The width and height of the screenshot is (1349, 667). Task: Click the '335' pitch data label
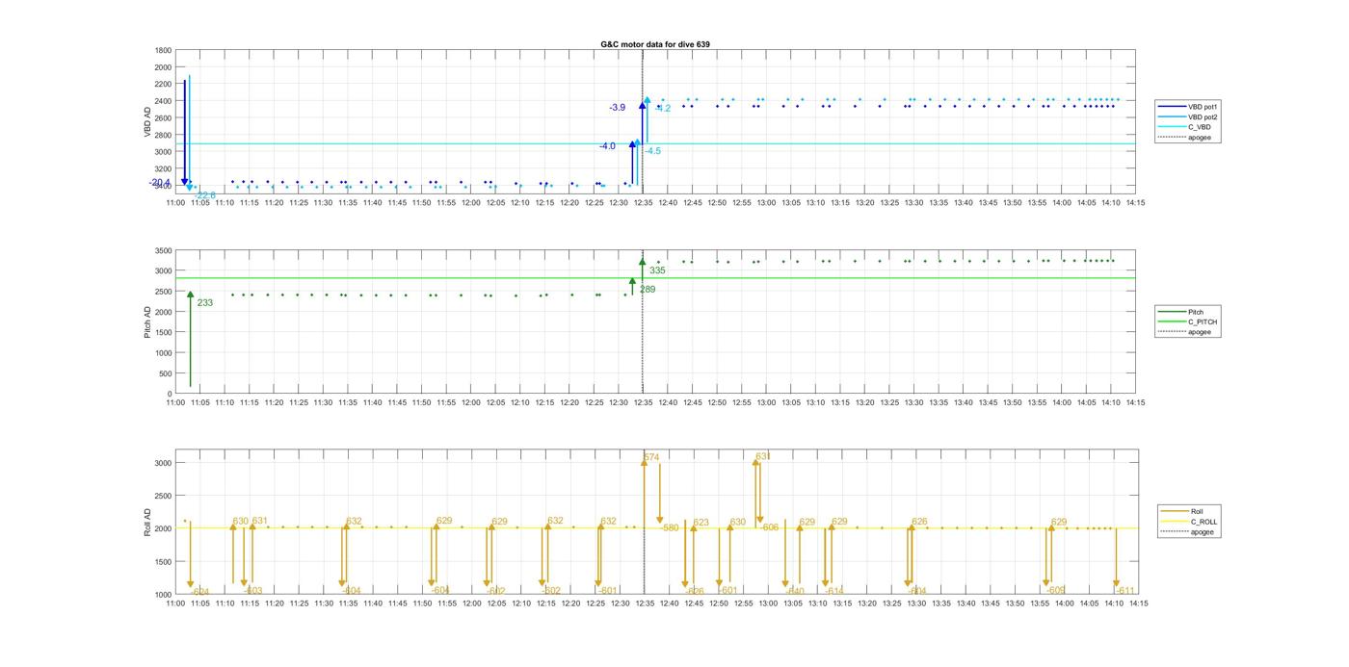click(x=657, y=270)
